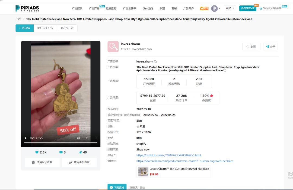Screen dimensions: 293x190
Task: Favorite this ad with 收藏 button
Action: click(251, 47)
